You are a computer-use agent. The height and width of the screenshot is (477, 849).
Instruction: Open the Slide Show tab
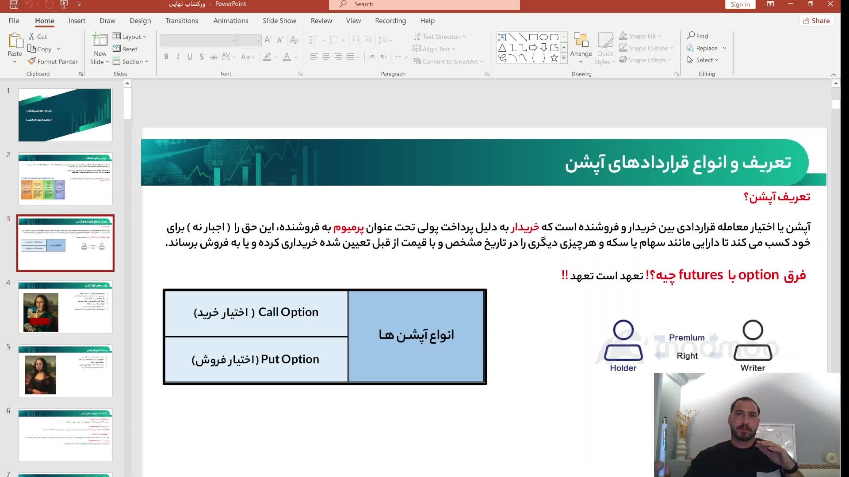pos(279,21)
